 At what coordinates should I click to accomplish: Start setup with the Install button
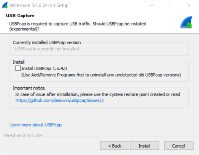145,146
